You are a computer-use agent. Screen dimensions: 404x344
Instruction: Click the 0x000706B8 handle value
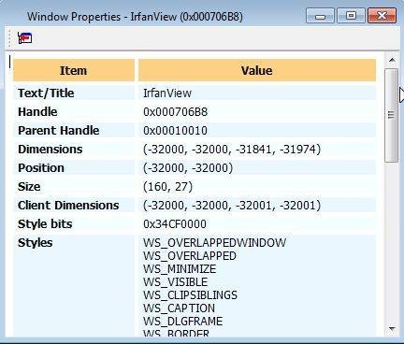(175, 112)
